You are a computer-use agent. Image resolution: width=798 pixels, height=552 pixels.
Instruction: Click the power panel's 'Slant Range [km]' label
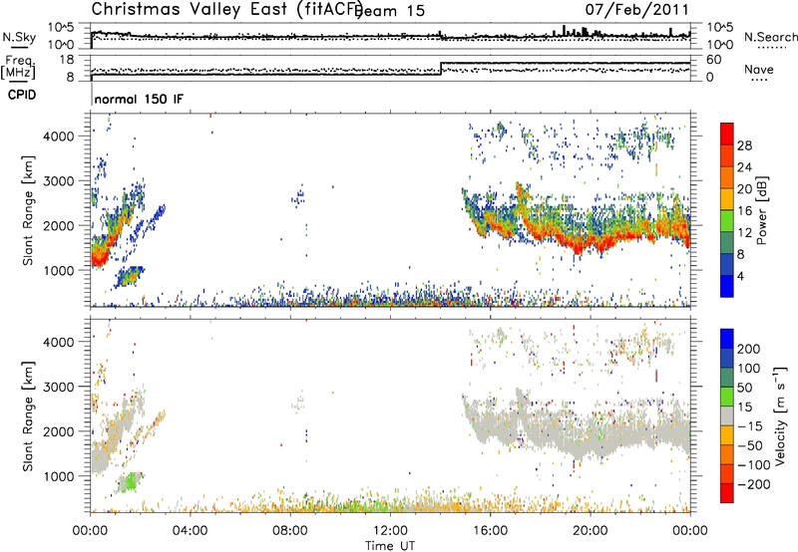point(28,210)
